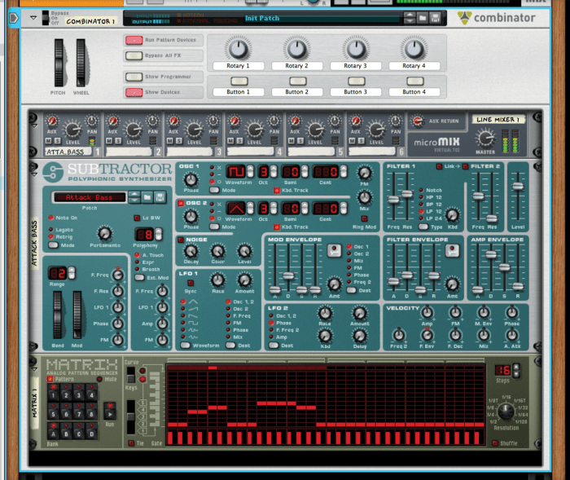Toggle OSC 1 Kbd. Track
This screenshot has width=570, height=480.
coord(277,191)
